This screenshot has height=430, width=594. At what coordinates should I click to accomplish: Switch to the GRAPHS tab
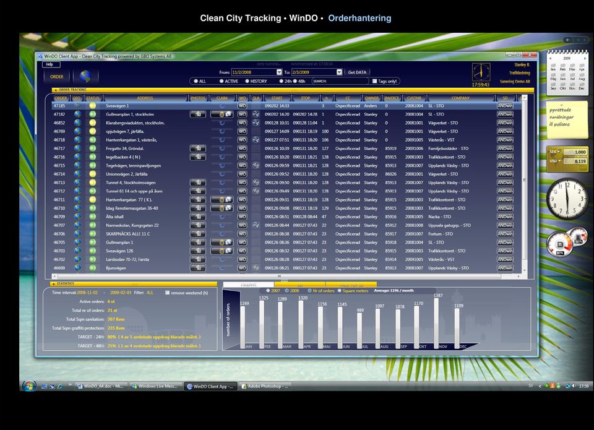coord(249,285)
